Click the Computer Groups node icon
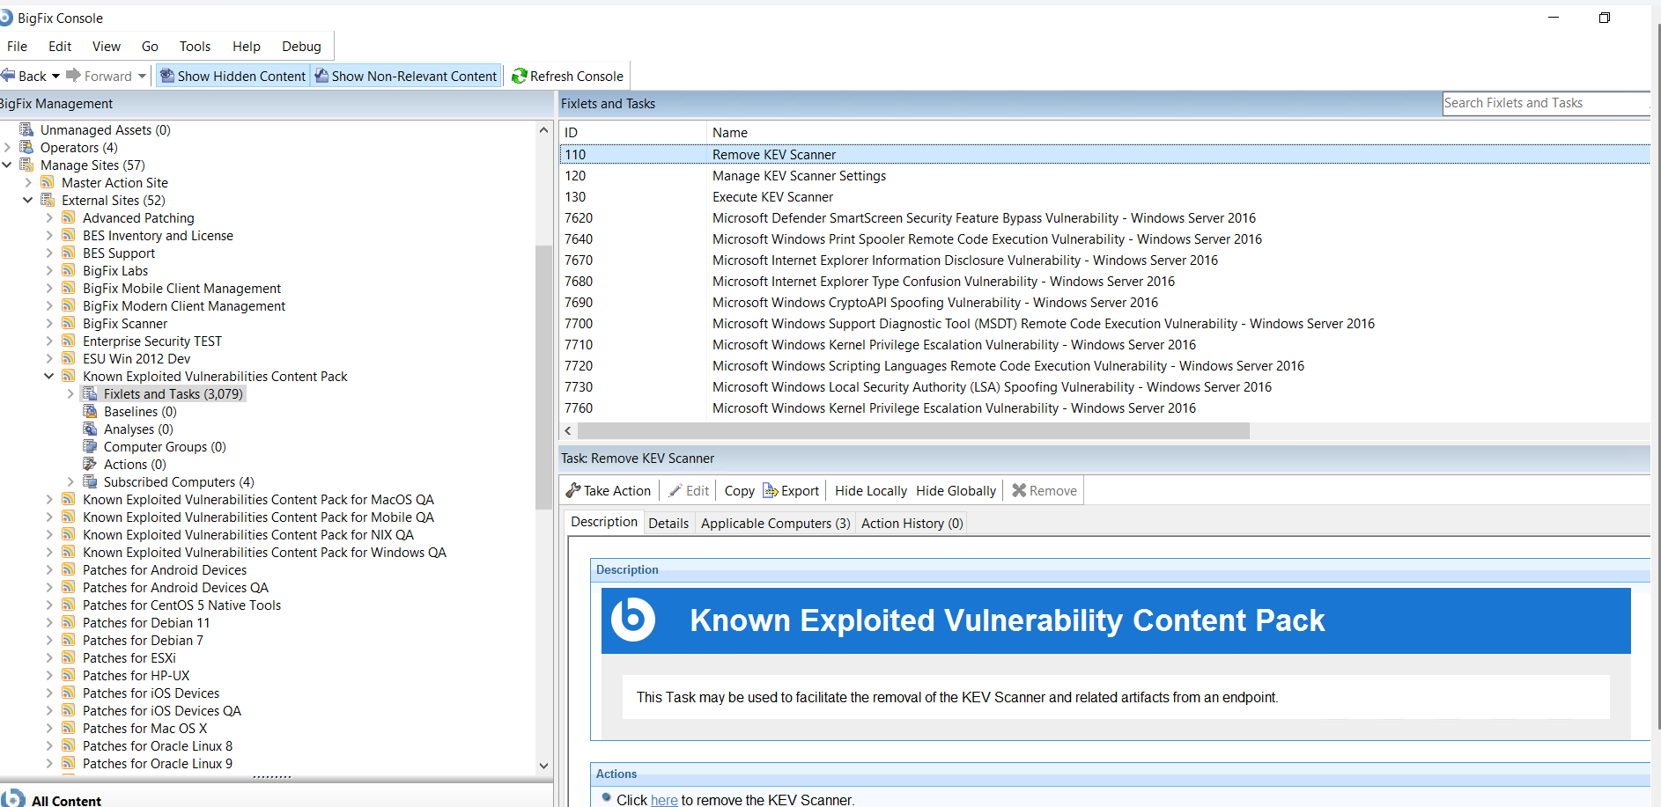1661x807 pixels. [x=90, y=446]
